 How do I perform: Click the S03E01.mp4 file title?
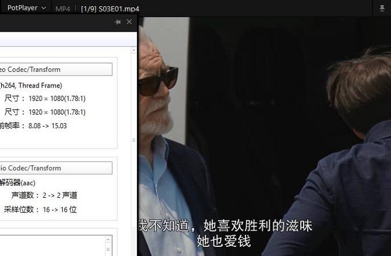click(x=109, y=9)
